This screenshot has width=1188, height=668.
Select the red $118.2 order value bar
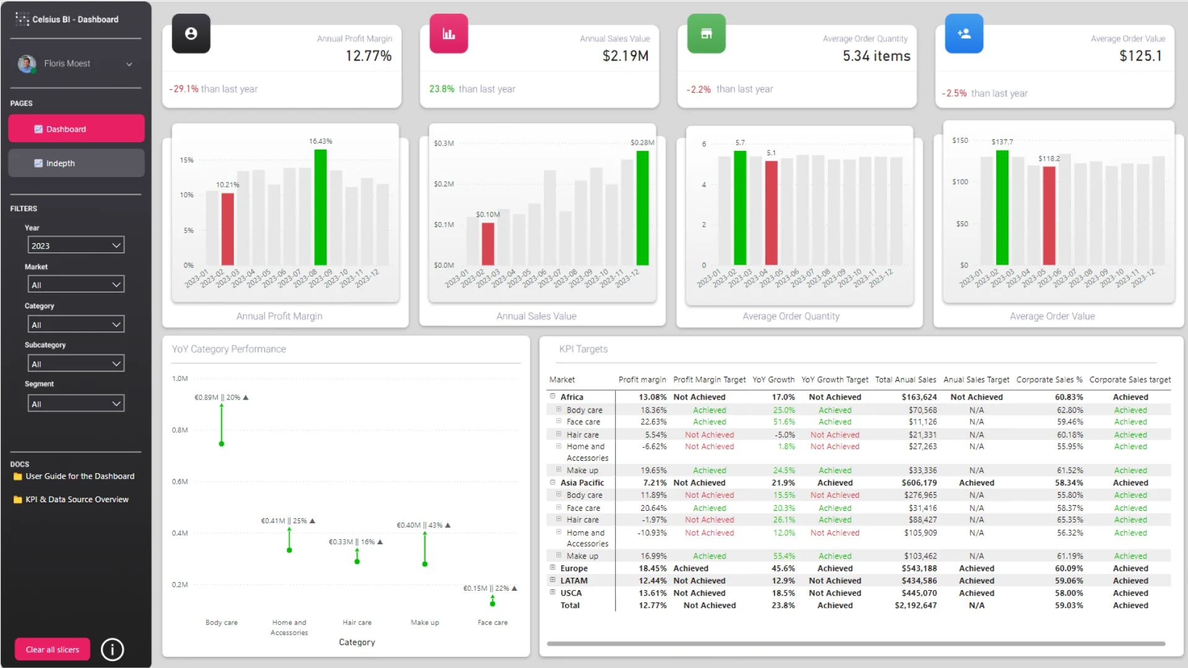point(1049,216)
